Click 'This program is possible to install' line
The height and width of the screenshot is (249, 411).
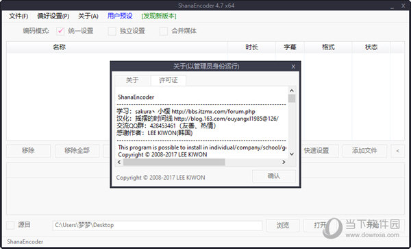[x=202, y=147]
